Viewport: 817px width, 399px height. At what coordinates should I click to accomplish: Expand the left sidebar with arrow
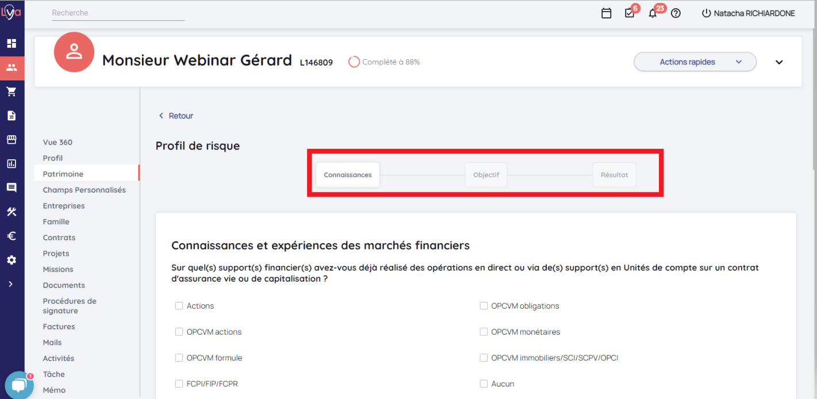[11, 284]
